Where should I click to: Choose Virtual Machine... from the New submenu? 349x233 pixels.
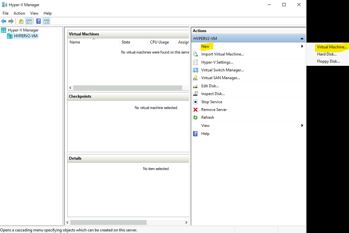point(332,47)
